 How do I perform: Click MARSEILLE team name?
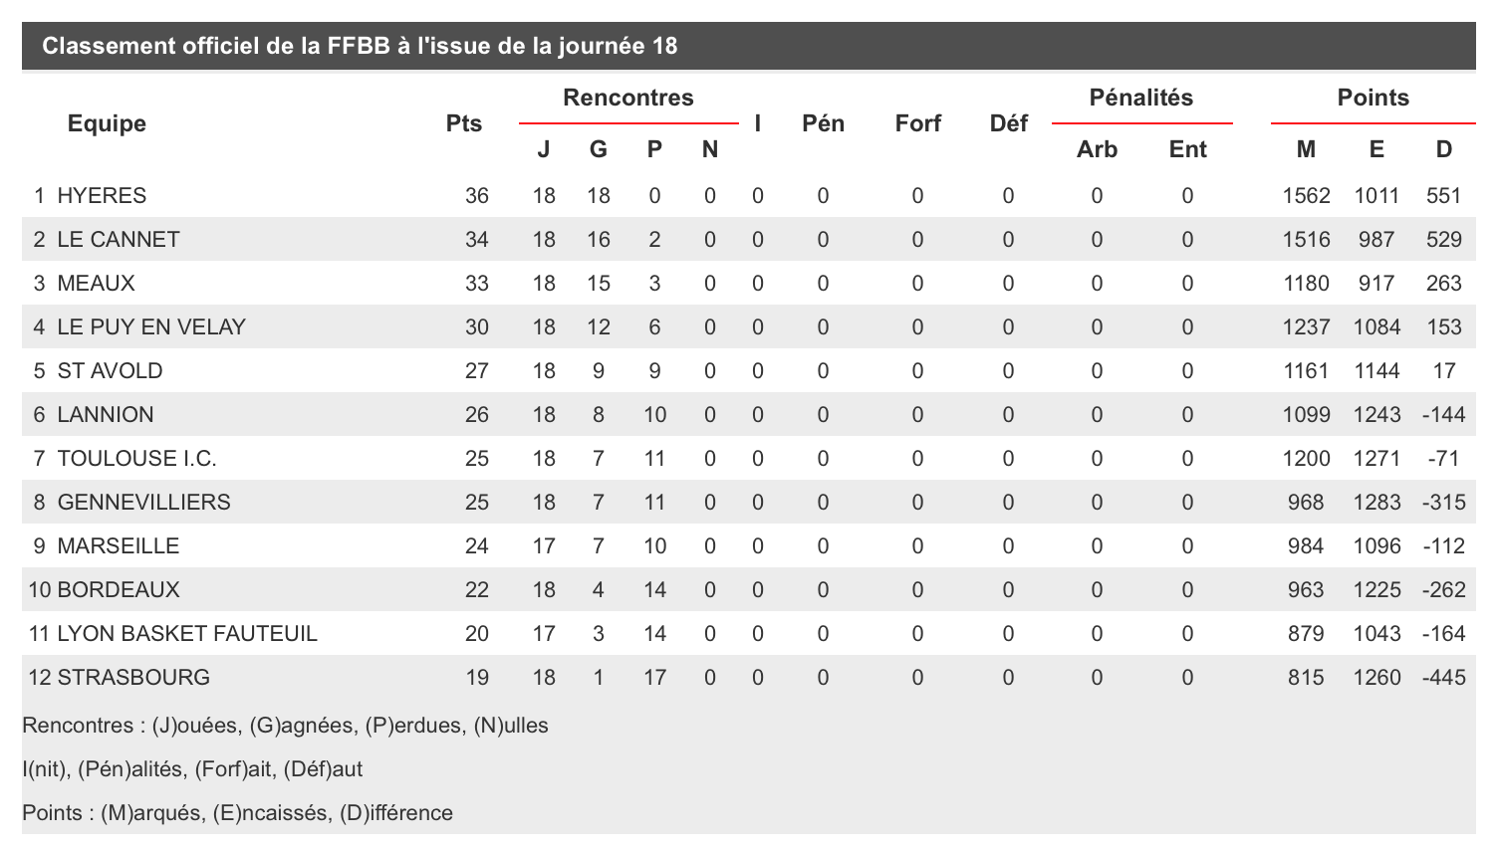pos(119,546)
